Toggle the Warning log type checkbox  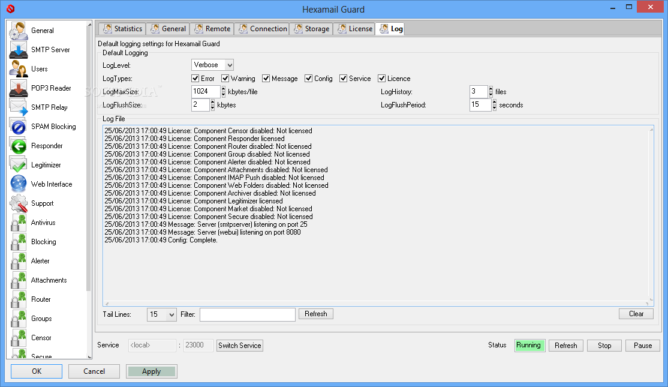point(225,79)
